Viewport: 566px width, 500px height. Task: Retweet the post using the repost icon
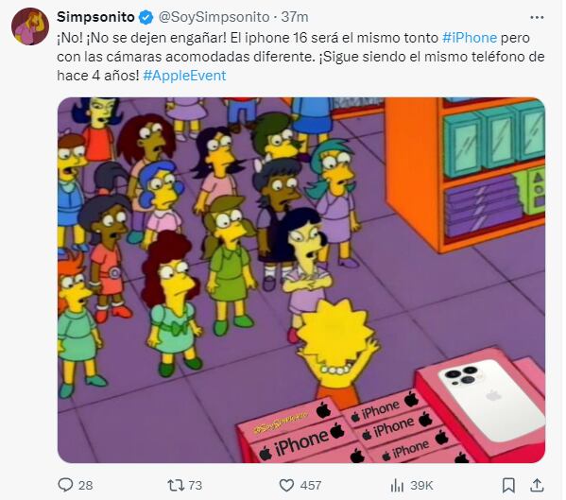176,485
